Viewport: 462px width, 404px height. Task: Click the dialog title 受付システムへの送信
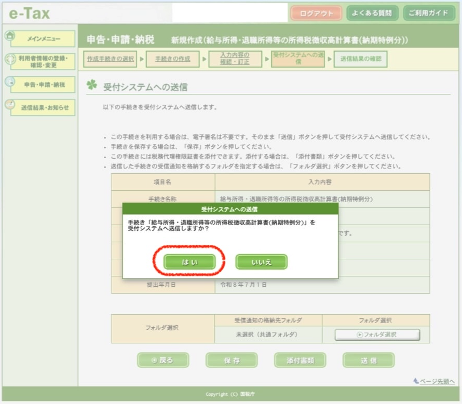[x=229, y=210]
